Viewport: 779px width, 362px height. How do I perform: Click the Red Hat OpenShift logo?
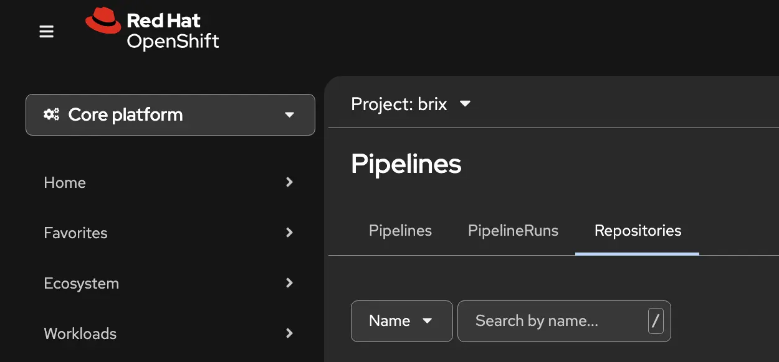tap(152, 29)
